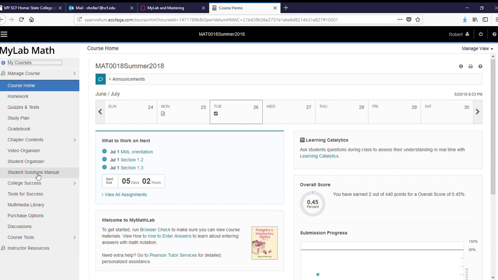Click the completed checkmark icon on Tuesday 26
This screenshot has height=280, width=498.
[216, 114]
